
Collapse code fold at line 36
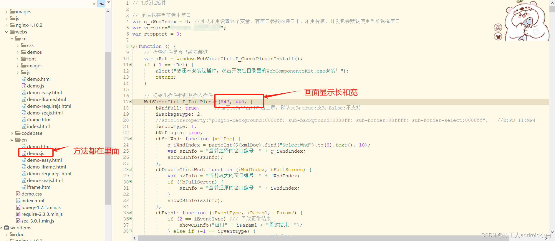(x=130, y=219)
